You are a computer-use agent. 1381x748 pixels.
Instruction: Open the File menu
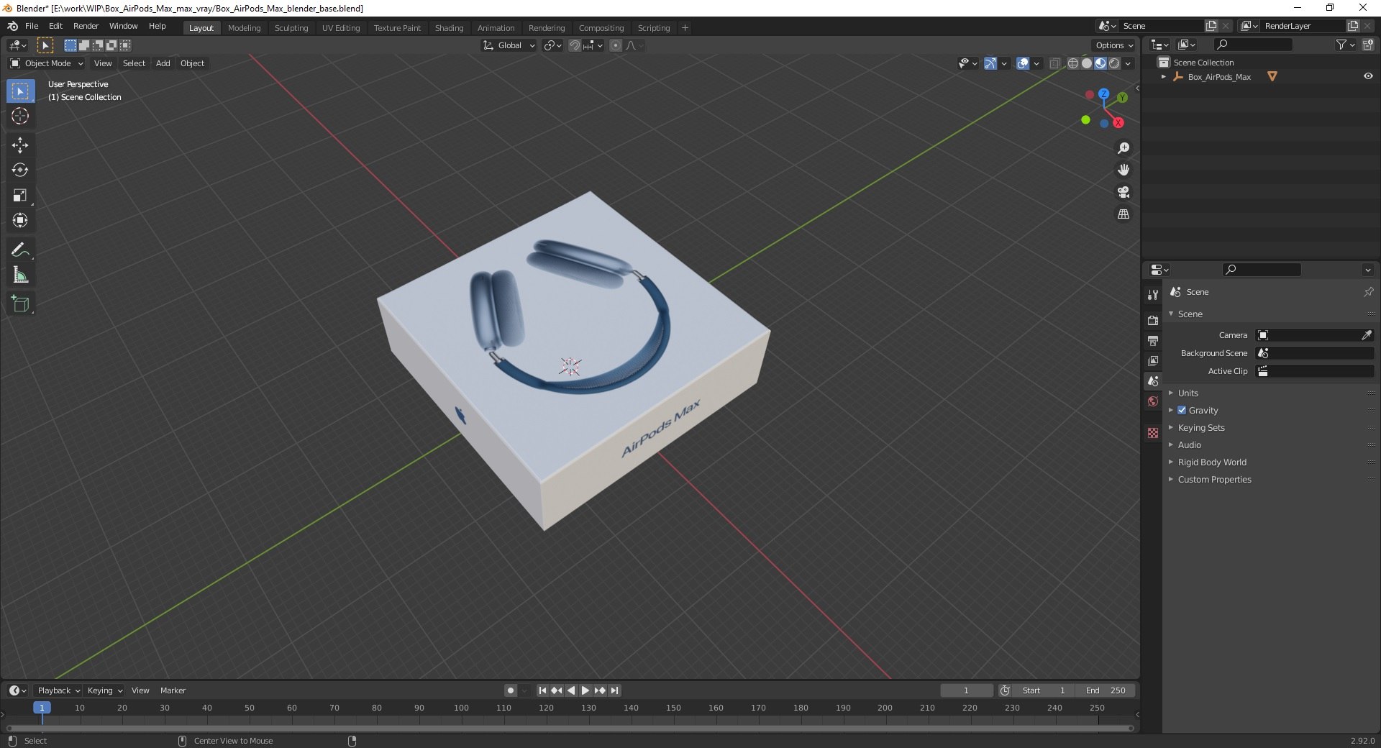32,26
